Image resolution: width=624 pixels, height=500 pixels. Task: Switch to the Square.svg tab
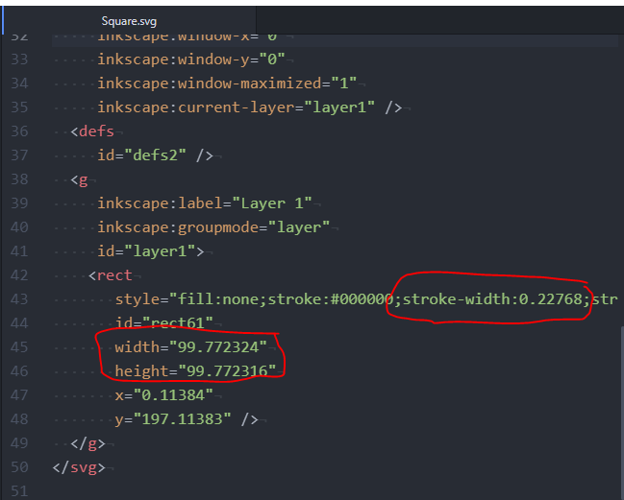click(130, 20)
